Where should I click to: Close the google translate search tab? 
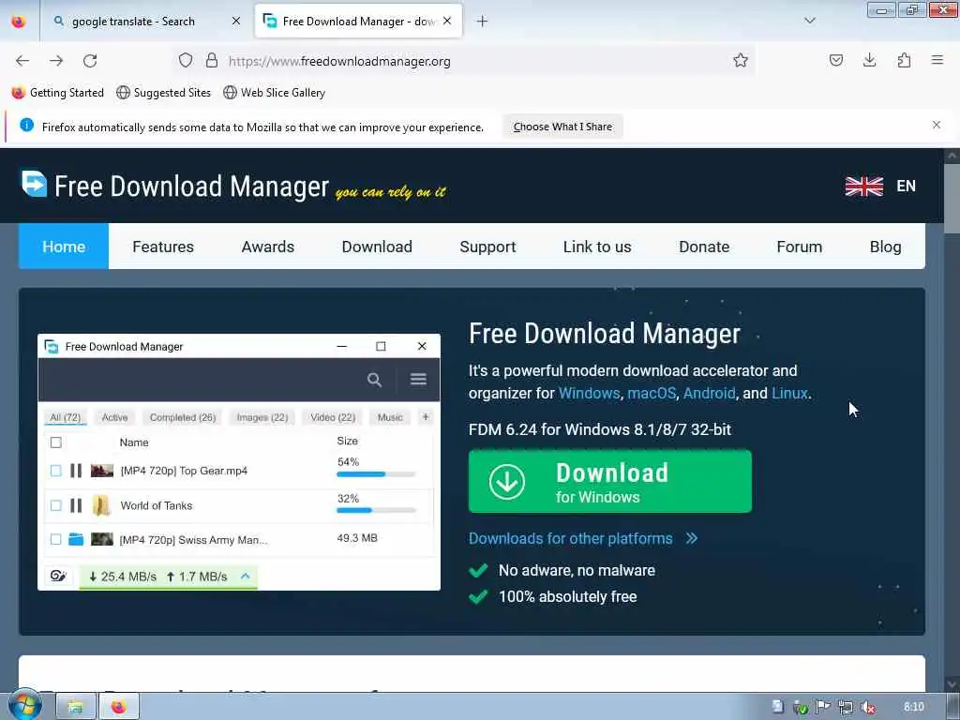coord(235,22)
